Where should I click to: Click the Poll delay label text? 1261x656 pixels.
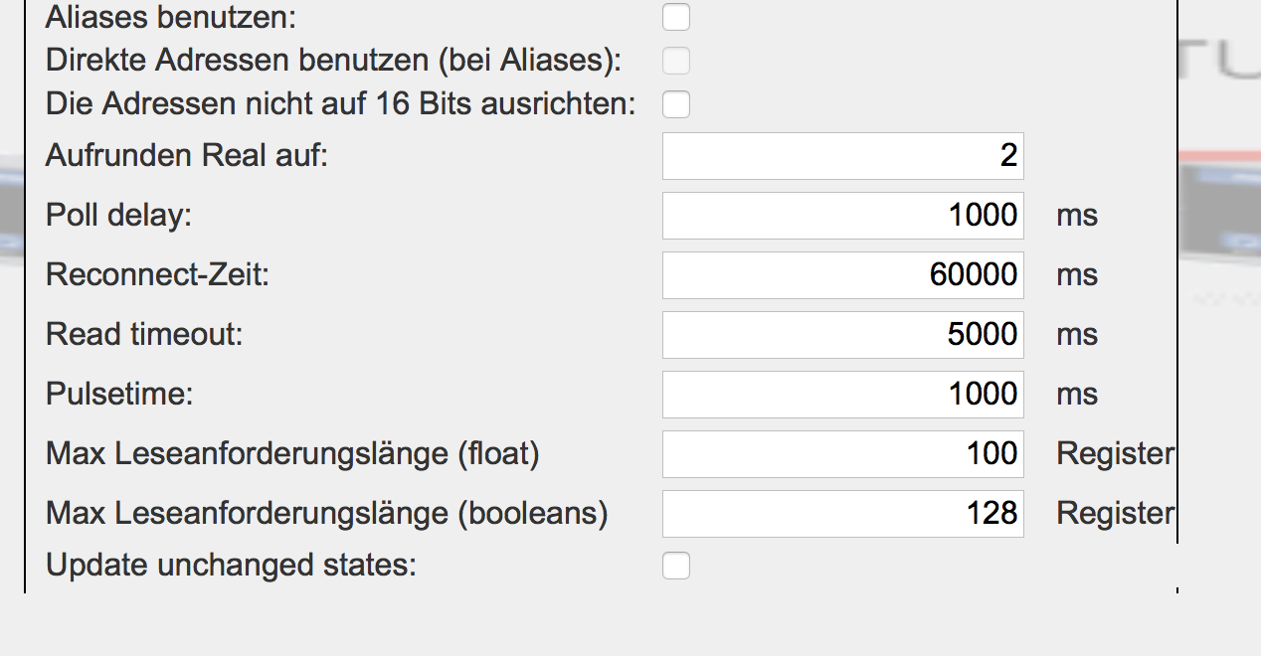pos(118,216)
